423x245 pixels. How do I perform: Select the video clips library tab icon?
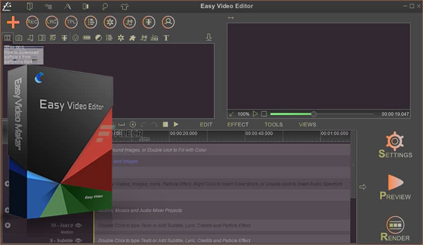tap(7, 37)
